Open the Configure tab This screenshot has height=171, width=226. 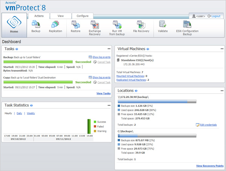[x=82, y=16]
